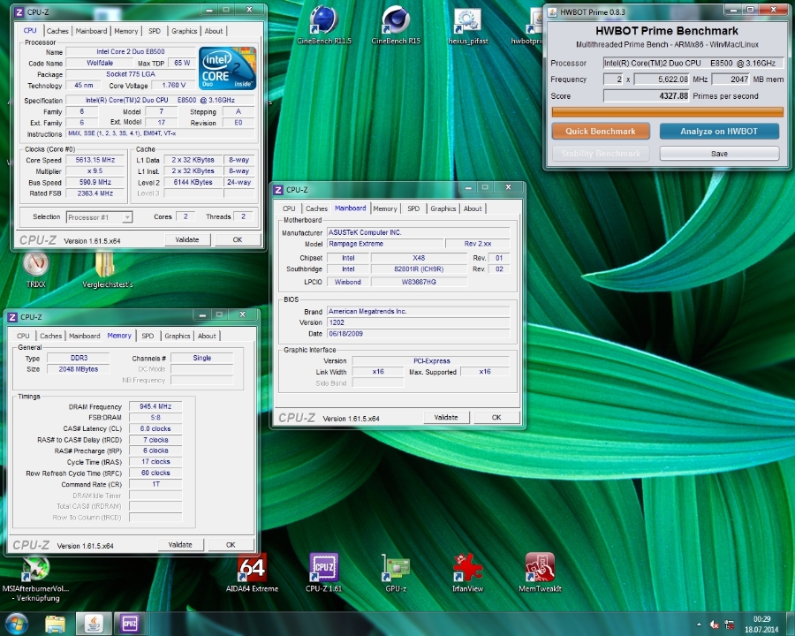795x636 pixels.
Task: Click Validate in Memory CPU-Z window
Action: pos(180,545)
